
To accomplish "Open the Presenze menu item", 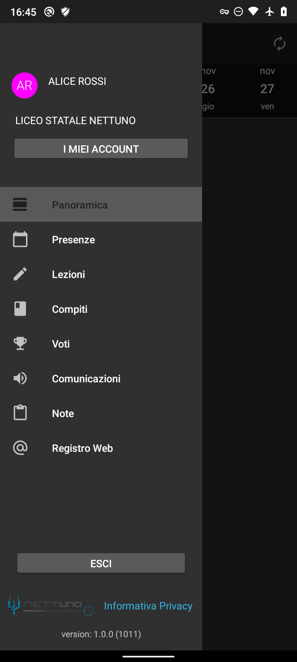I will point(73,240).
